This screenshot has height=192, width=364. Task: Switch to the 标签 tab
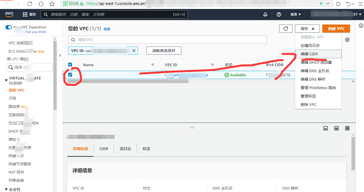click(x=146, y=149)
